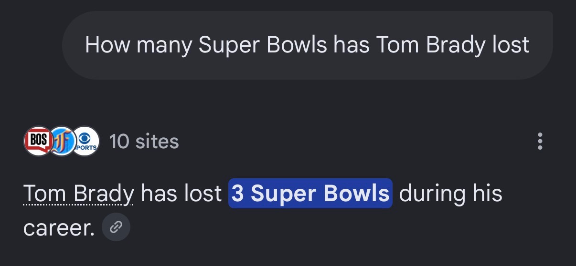Select the highlighted "3 Super Bowls" answer
576x266 pixels.
310,194
